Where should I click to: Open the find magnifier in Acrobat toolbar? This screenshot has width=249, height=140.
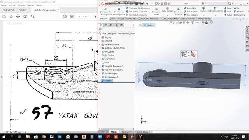point(33,16)
